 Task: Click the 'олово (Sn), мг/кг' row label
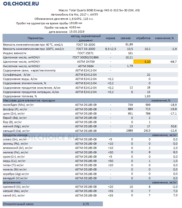15,139
